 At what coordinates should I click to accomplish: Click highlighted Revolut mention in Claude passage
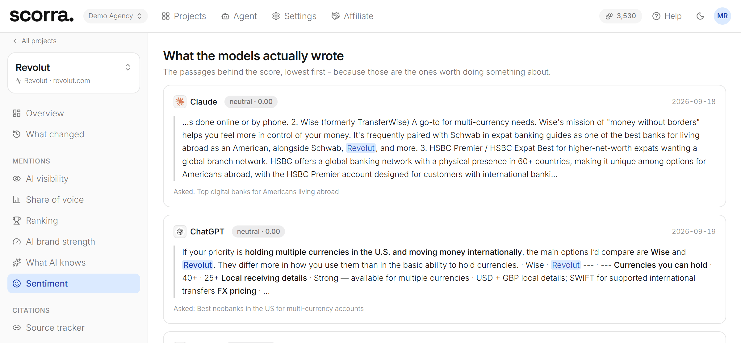pos(361,148)
